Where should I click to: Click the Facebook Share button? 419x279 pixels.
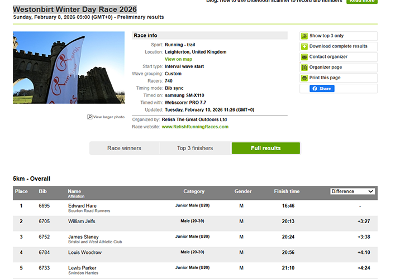[322, 89]
